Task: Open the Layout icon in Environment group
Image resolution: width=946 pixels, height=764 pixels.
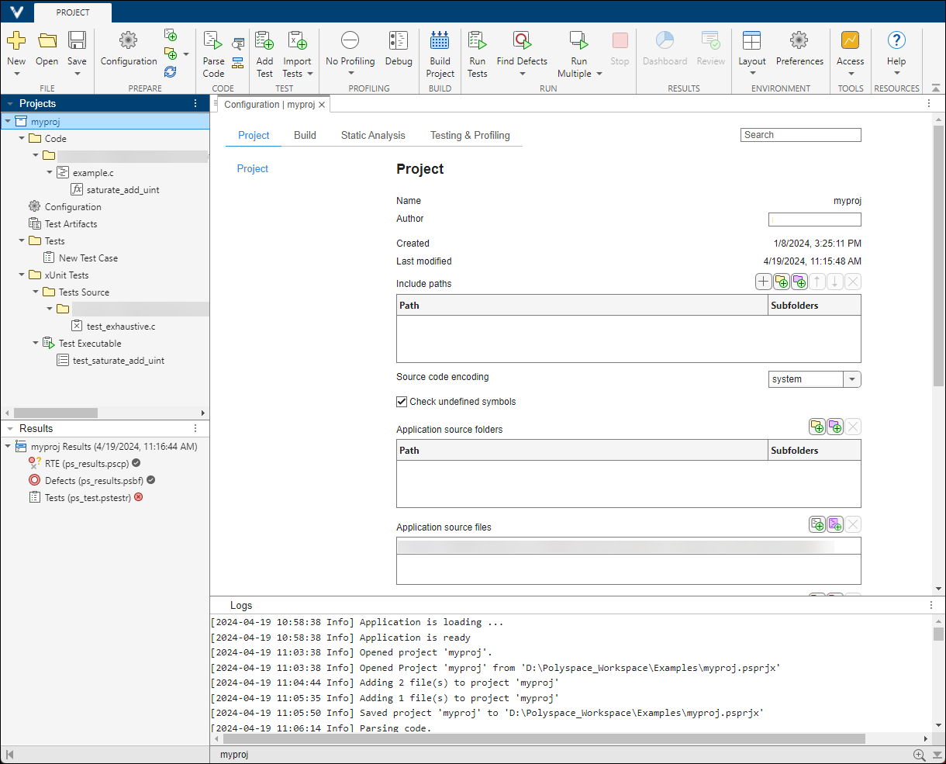Action: click(751, 40)
